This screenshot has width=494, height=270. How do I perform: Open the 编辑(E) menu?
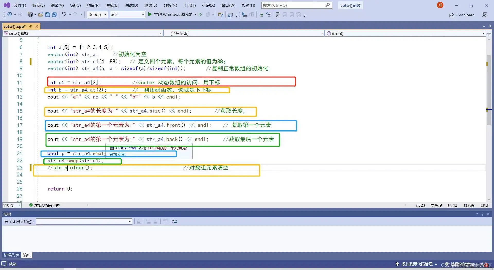click(38, 5)
